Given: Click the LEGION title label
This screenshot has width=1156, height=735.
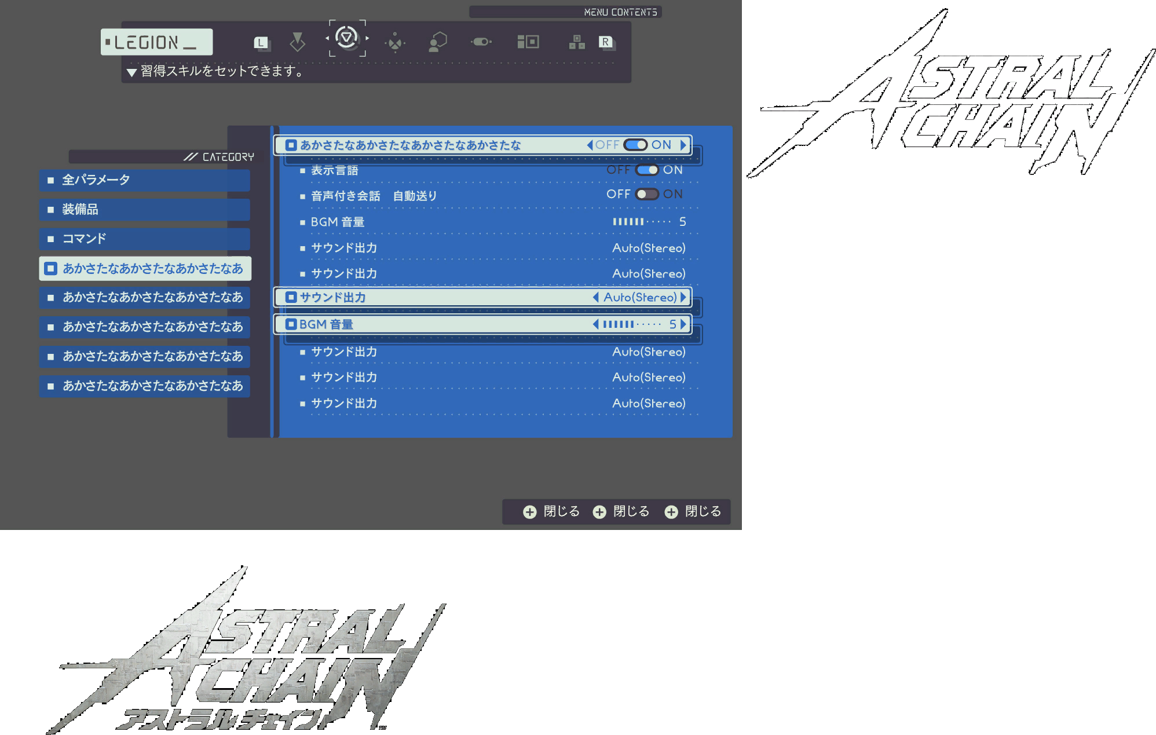Looking at the screenshot, I should pyautogui.click(x=156, y=42).
